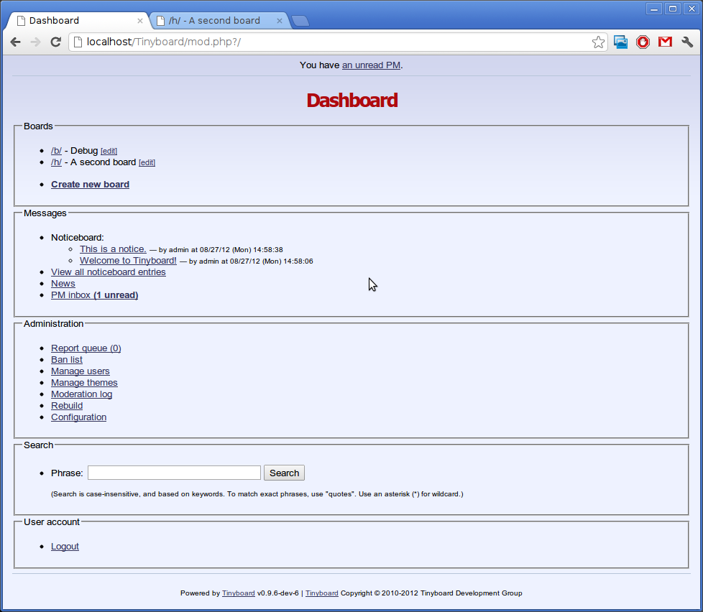Screen dimensions: 703x612
Task: Close the Dashboard tab
Action: (140, 21)
